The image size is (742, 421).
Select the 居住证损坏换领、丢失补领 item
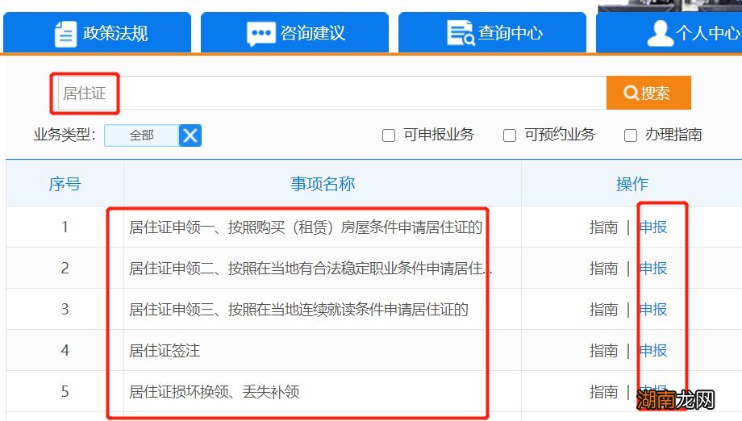click(x=215, y=392)
